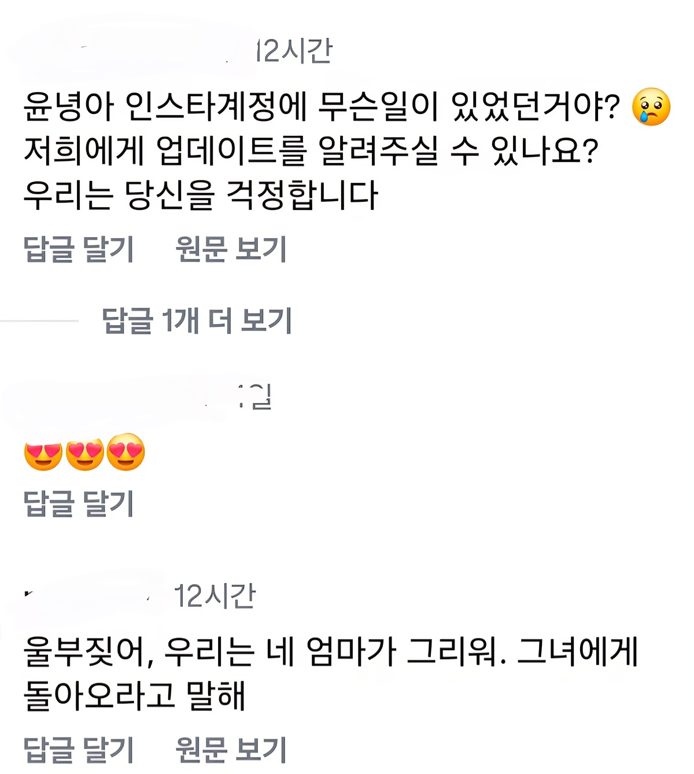This screenshot has width=694, height=774.
Task: Tap 답글 달기 under the heart-eyes emoji comment
Action: [79, 503]
